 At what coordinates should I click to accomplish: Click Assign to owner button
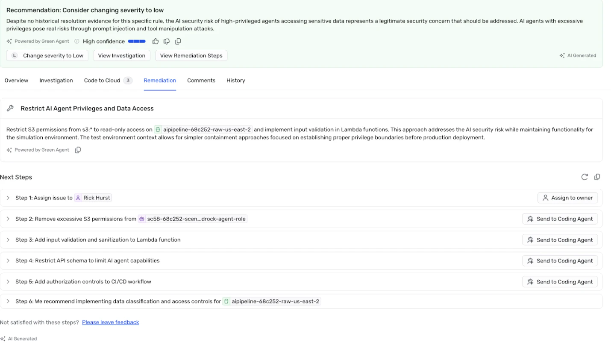(x=567, y=198)
